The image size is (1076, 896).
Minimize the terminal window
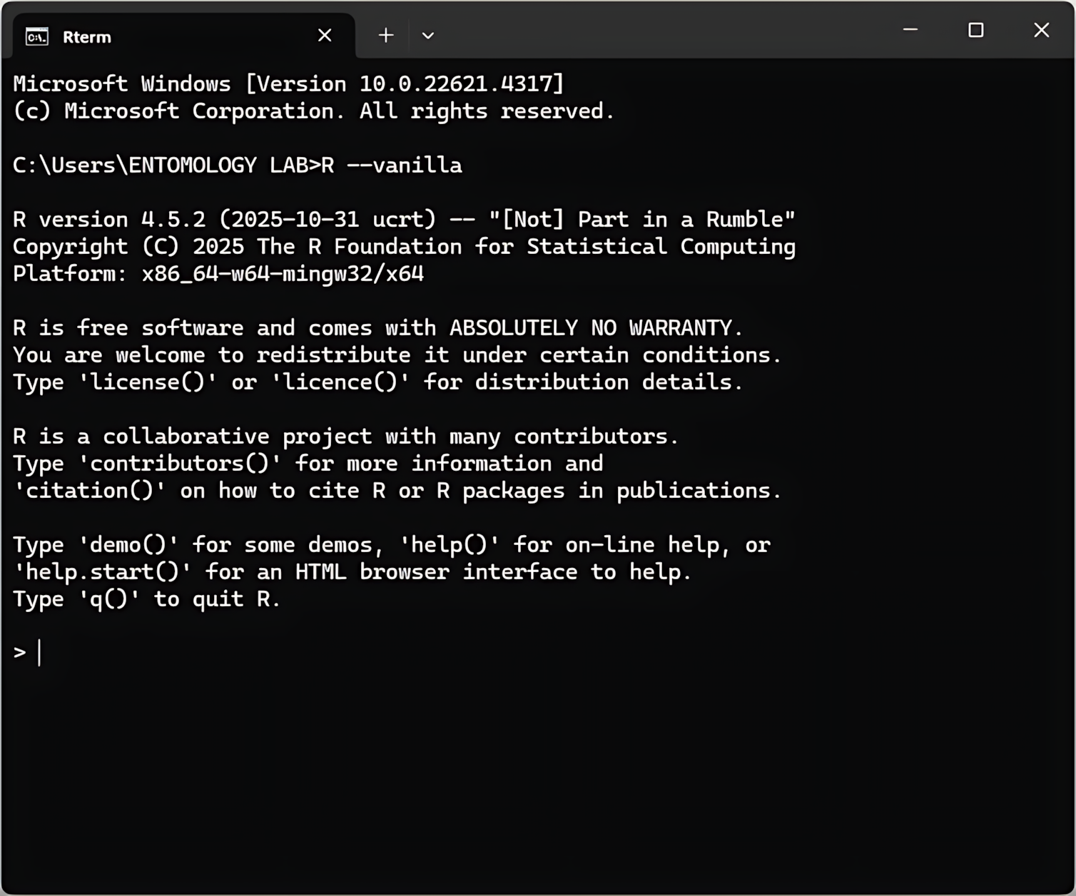(910, 30)
